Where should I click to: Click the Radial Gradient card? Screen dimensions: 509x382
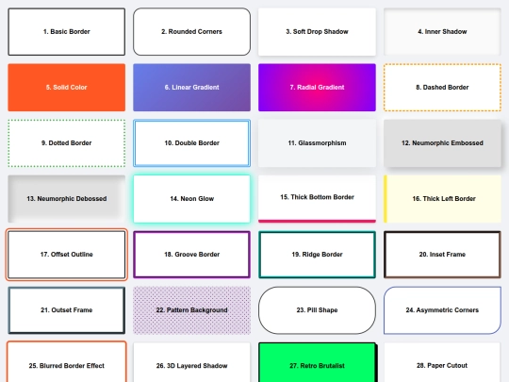[317, 88]
